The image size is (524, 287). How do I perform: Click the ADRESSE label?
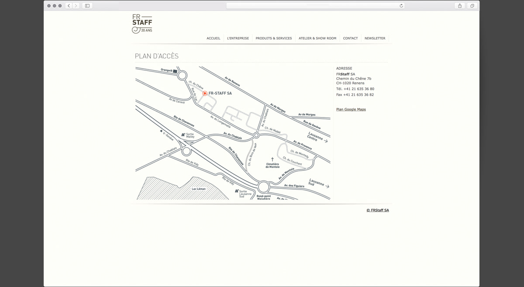[x=344, y=69]
